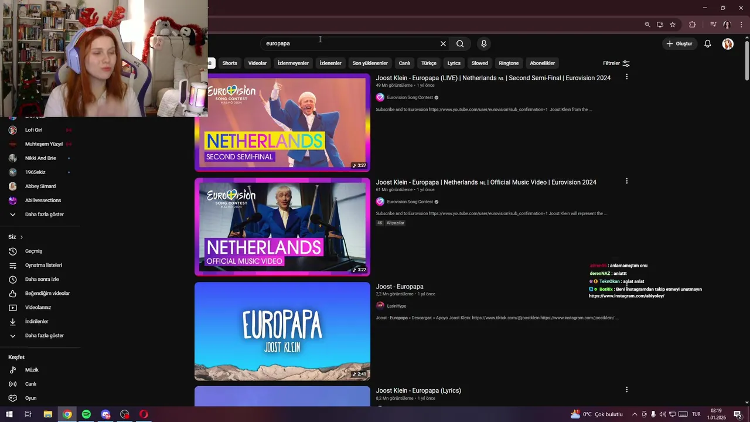Open Discord from the taskbar

[105, 414]
